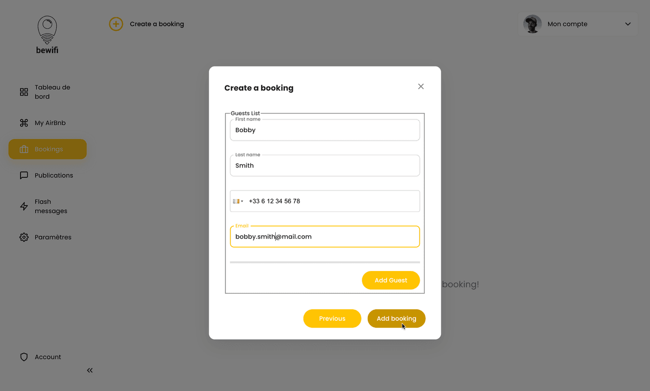This screenshot has width=650, height=391.
Task: Expand the Mon compte dropdown arrow
Action: point(628,24)
